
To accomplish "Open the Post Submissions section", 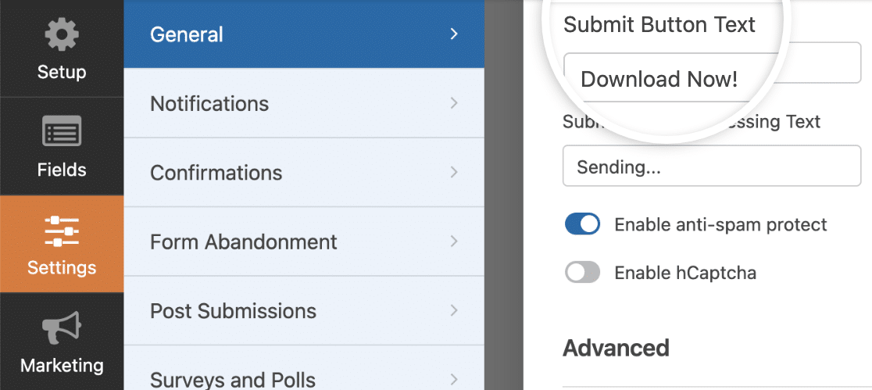I will point(304,310).
